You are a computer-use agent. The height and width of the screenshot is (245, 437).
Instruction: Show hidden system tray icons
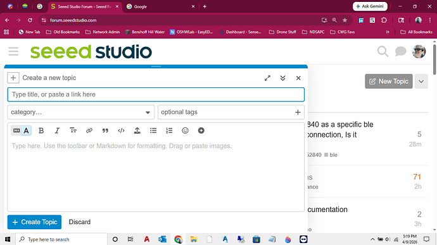coord(372,239)
